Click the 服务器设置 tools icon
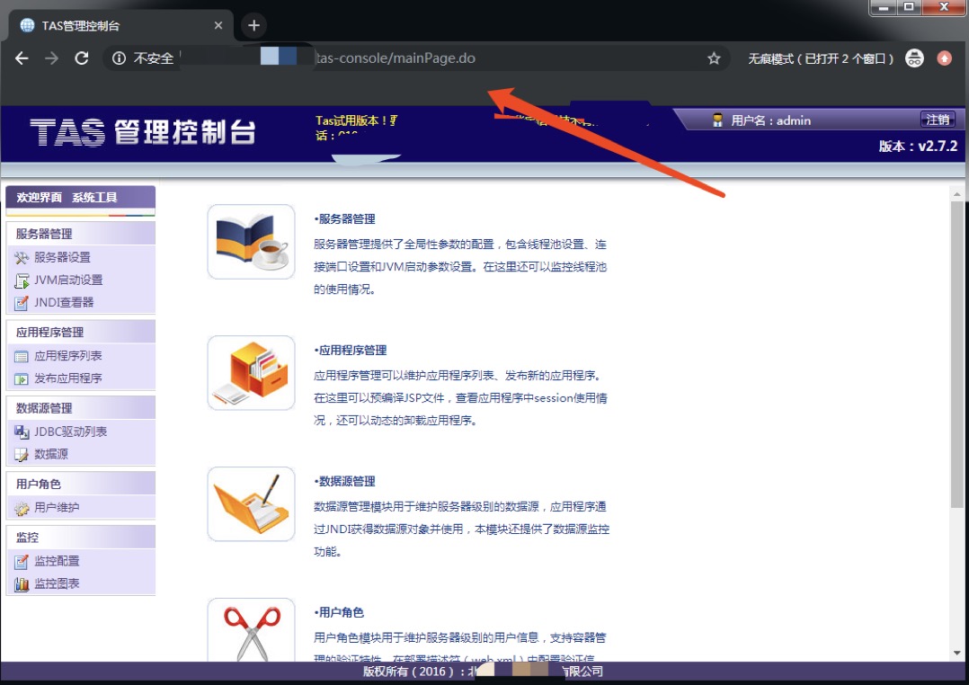 point(22,258)
